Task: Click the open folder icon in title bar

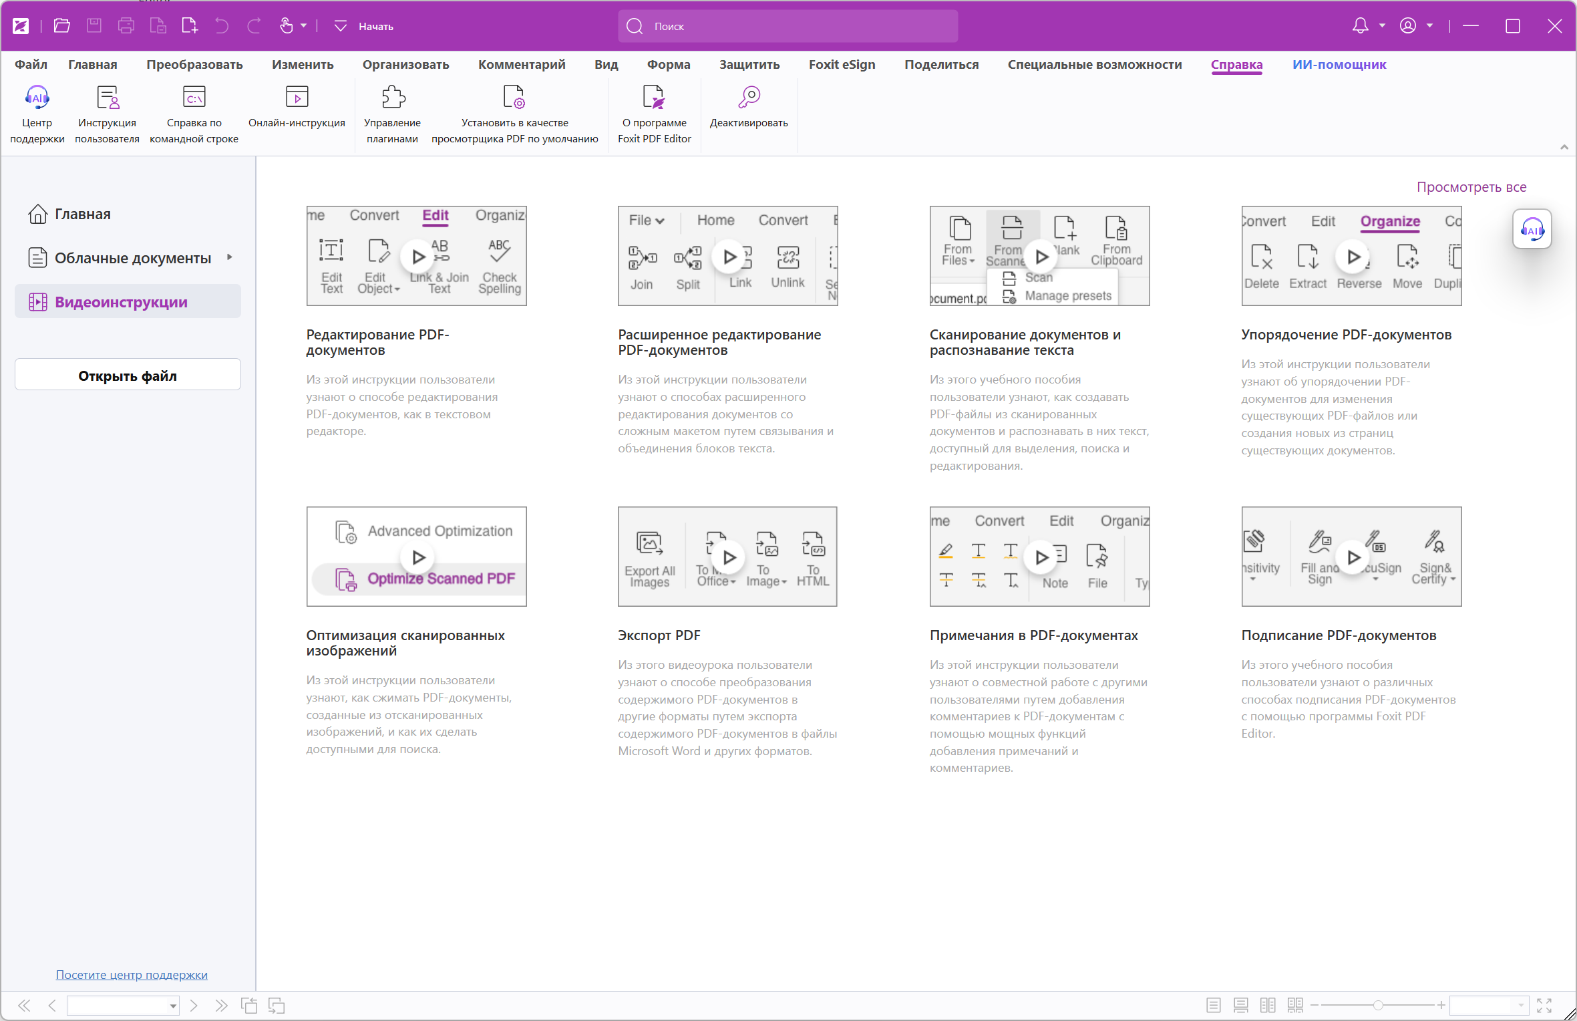Action: (x=62, y=26)
